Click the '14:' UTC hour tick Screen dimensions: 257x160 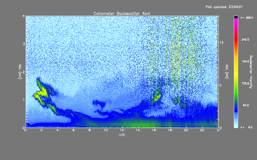[x=138, y=130]
